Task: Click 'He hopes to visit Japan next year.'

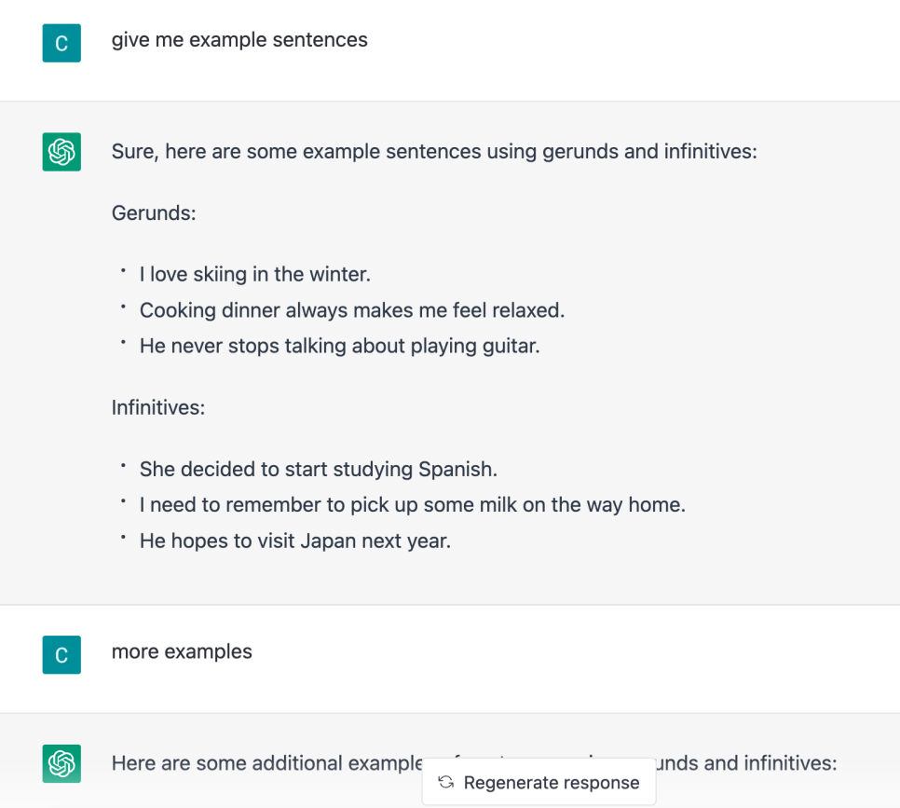Action: coord(295,541)
